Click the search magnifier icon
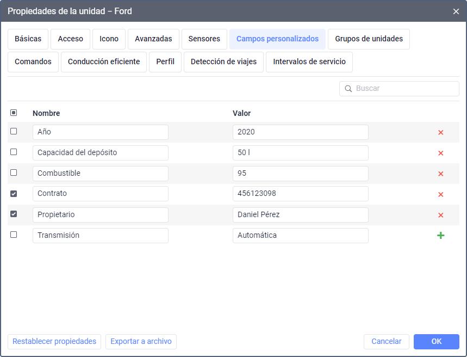 [x=348, y=89]
